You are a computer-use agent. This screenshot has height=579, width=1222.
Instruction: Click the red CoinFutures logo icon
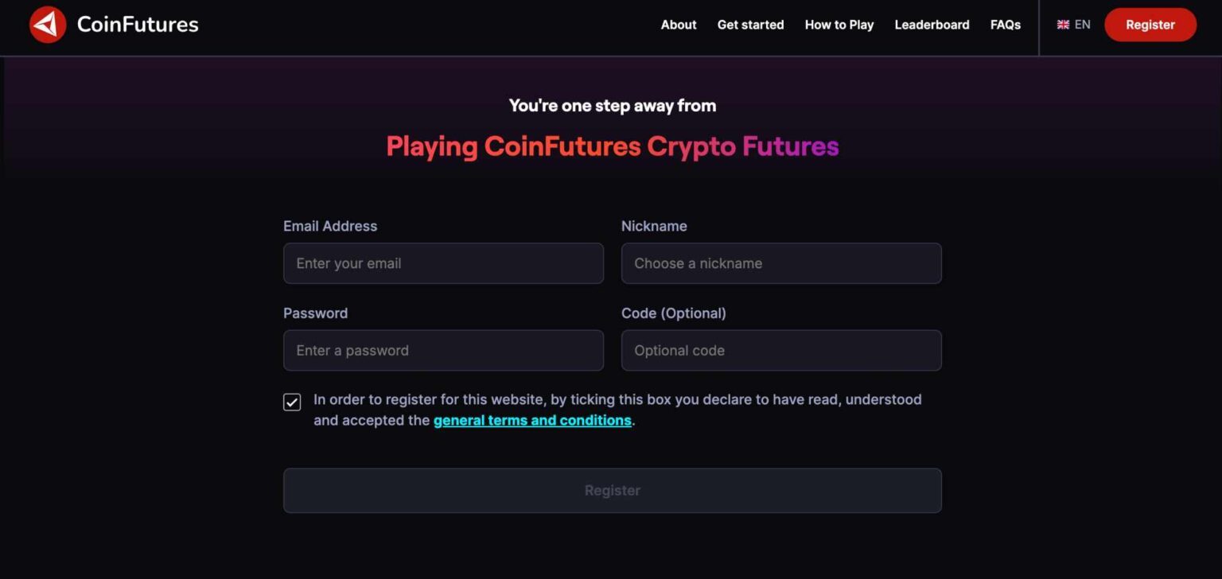pyautogui.click(x=48, y=25)
